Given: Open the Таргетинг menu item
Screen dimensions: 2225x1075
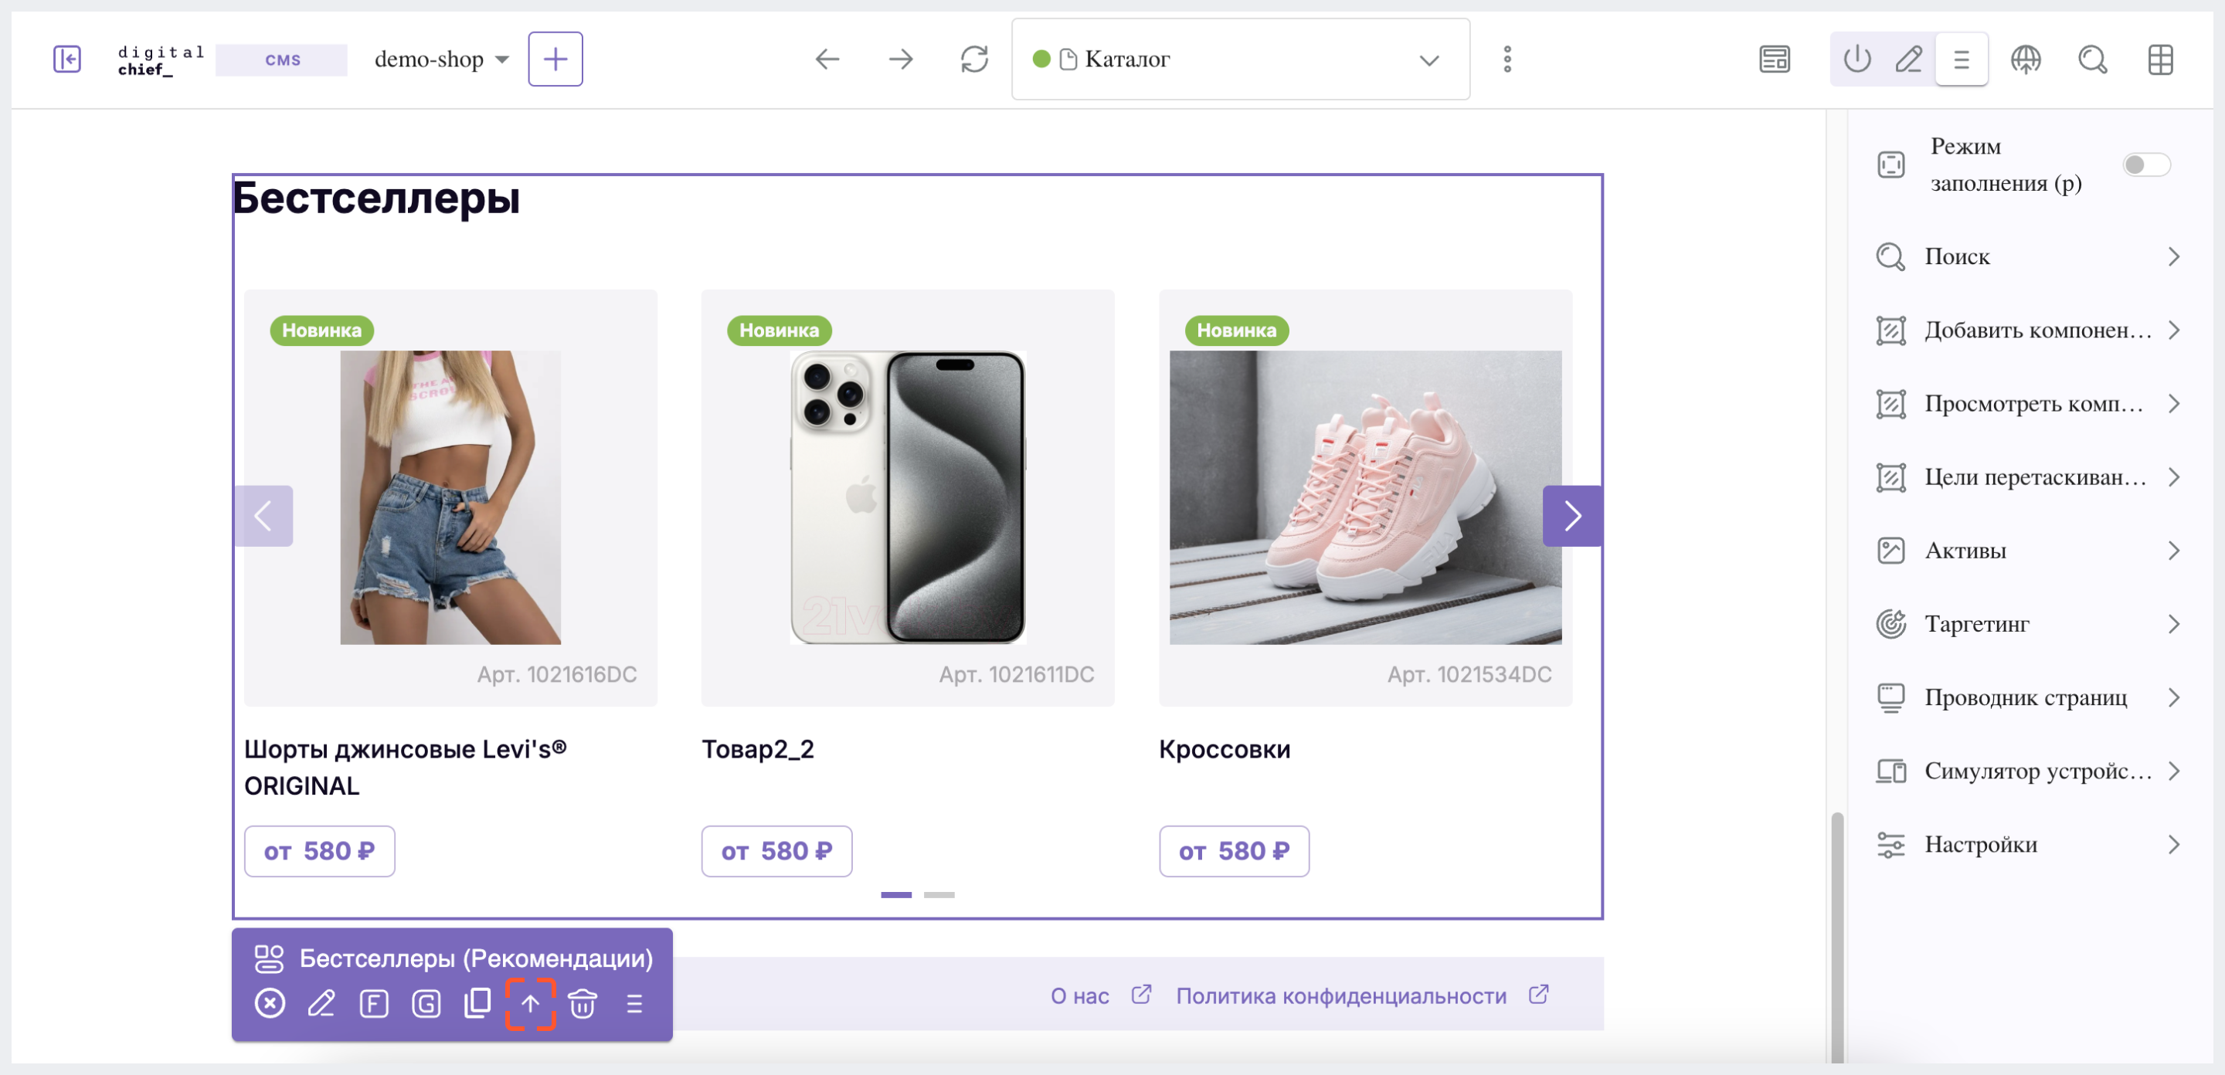Looking at the screenshot, I should [x=2028, y=623].
